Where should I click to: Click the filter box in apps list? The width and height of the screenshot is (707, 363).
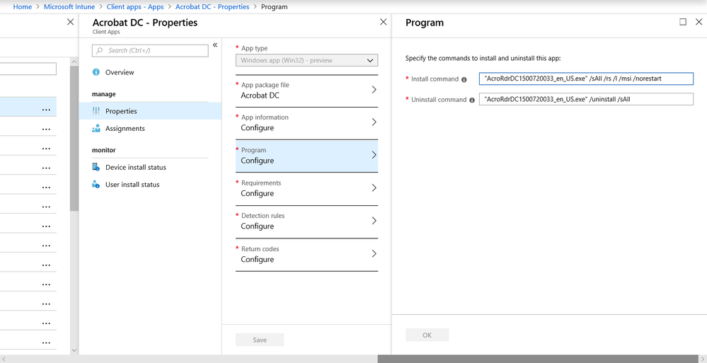point(28,69)
